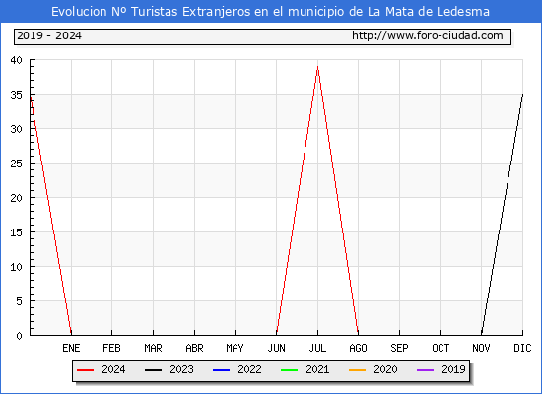Click the 0 value on y-axis
Image resolution: width=542 pixels, height=394 pixels.
(x=19, y=336)
